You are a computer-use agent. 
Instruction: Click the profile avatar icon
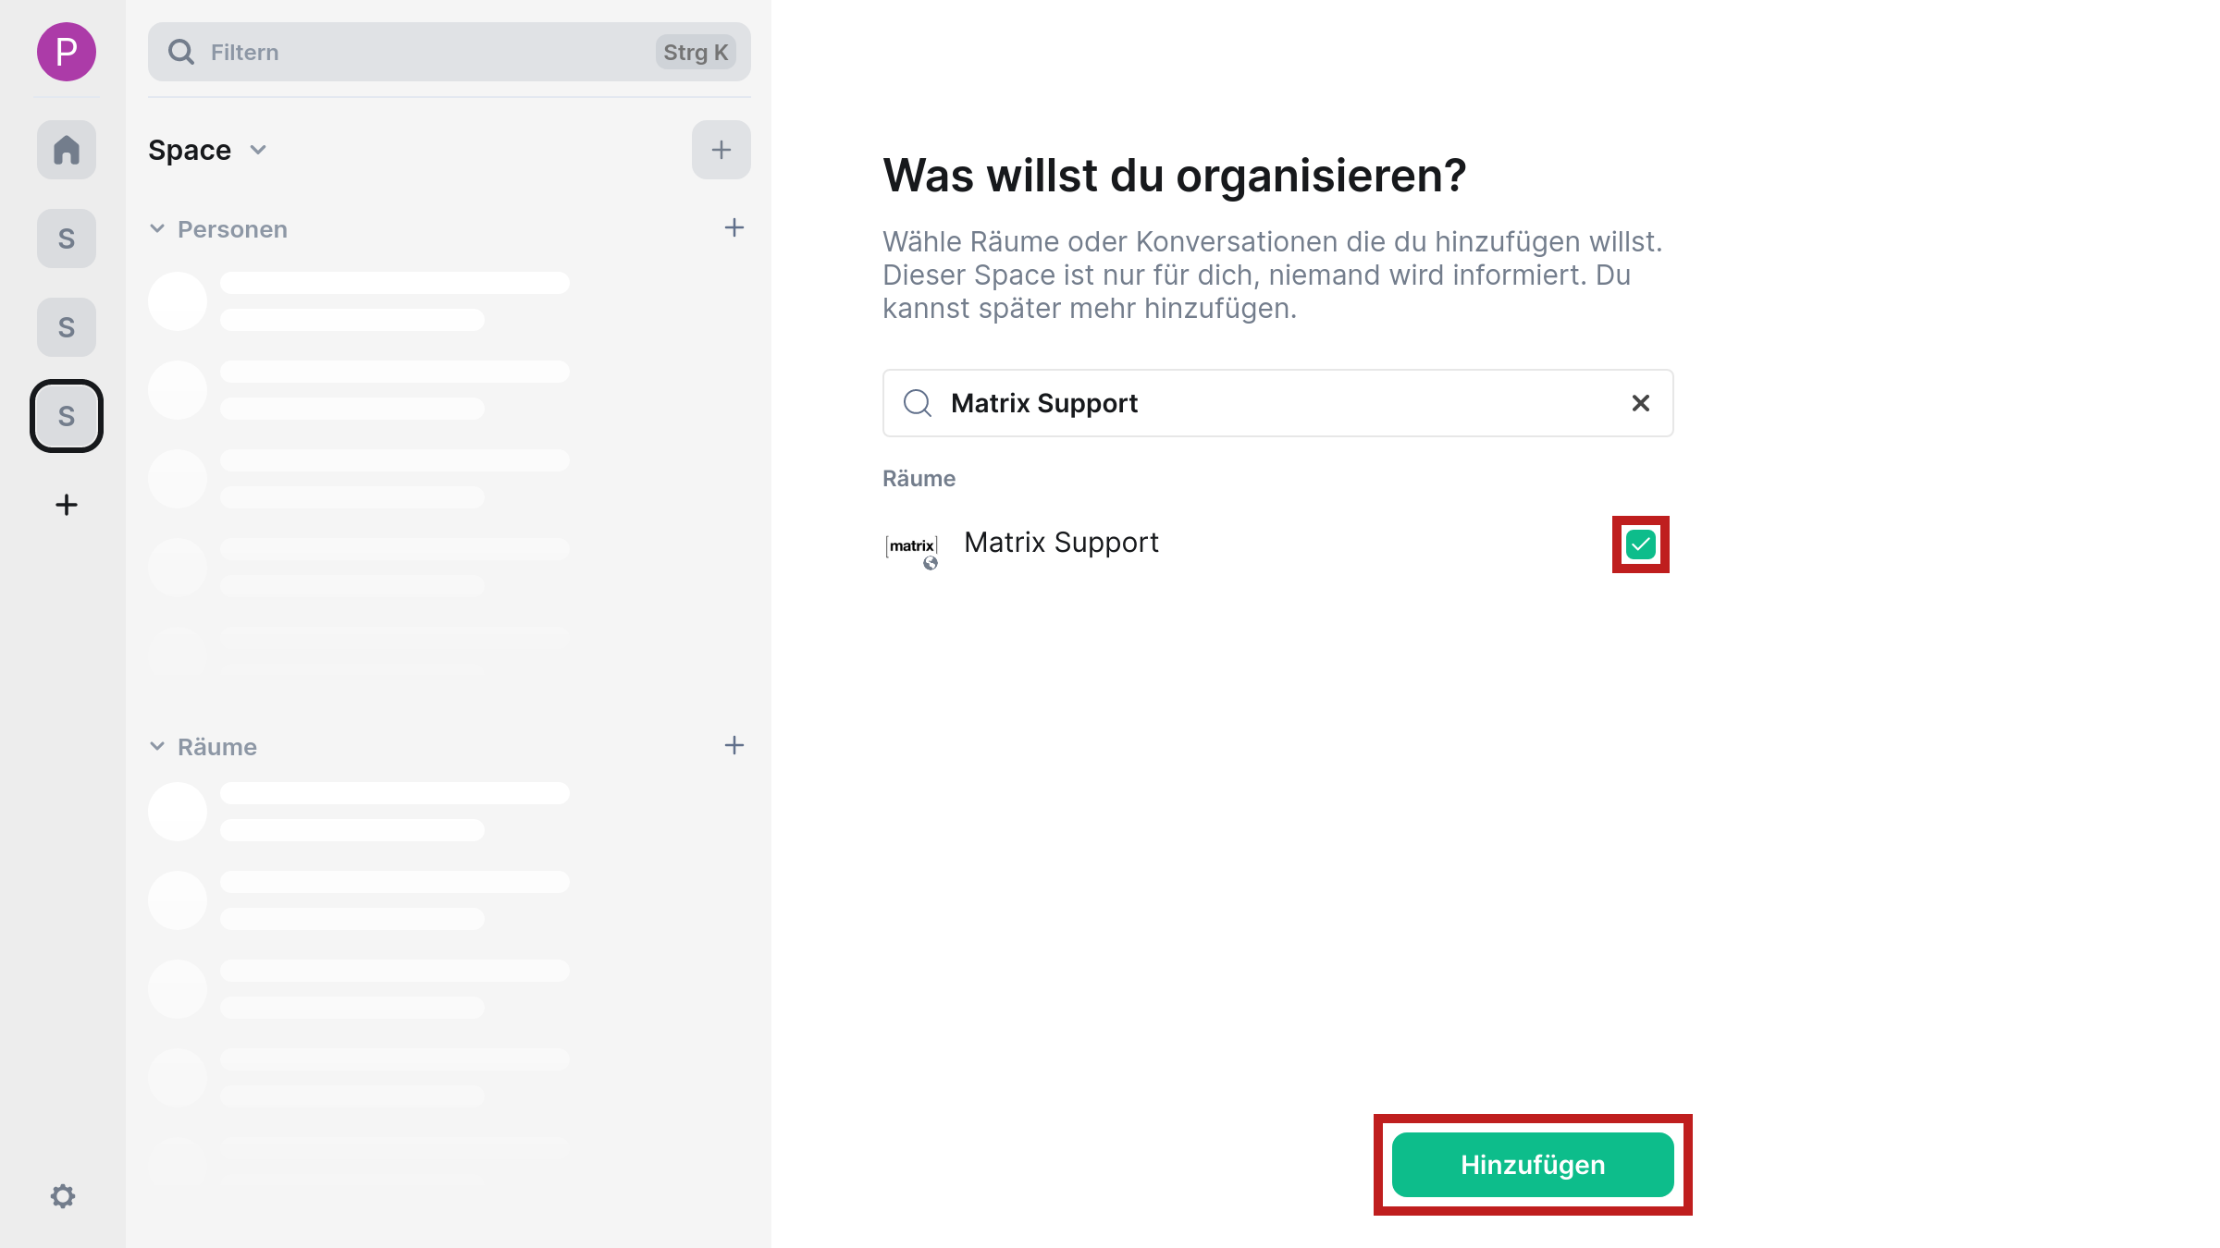pos(66,52)
